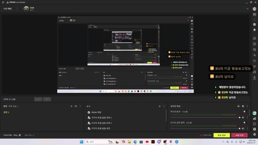
Task: Click the live preview canvas
Action: pos(126,54)
